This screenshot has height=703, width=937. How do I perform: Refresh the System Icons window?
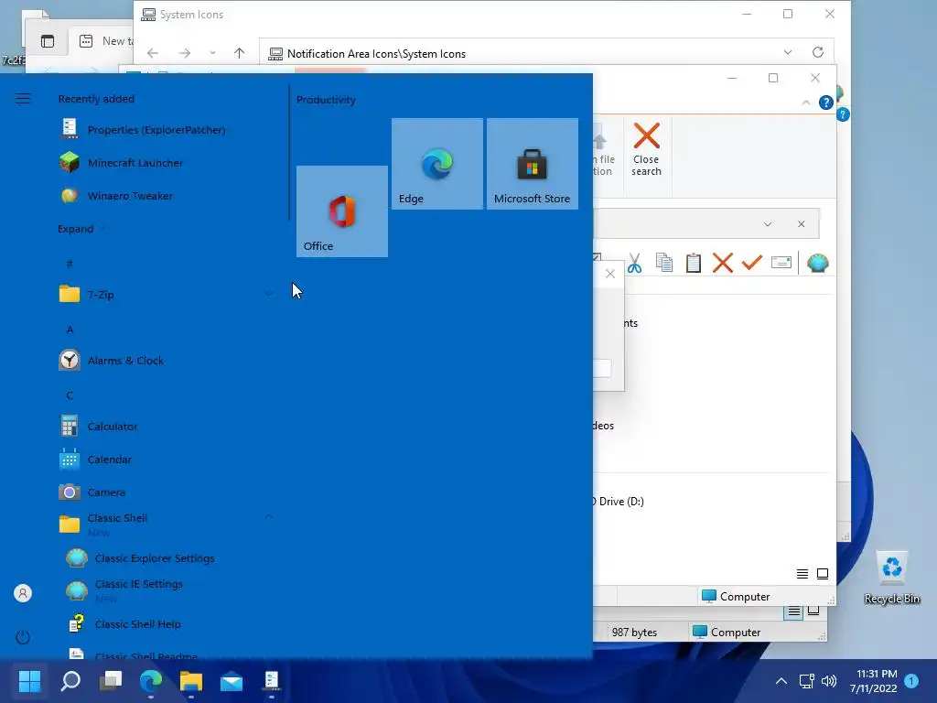[x=817, y=52]
